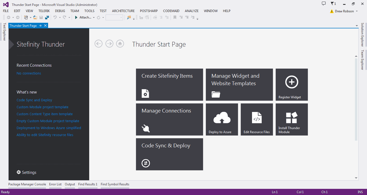Click the Open File toolbar icon
Image resolution: width=367 pixels, height=195 pixels.
point(35,17)
